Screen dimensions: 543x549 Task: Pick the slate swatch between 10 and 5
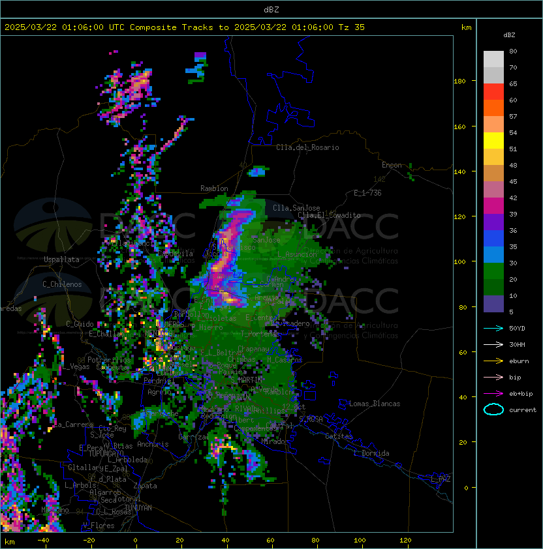point(493,304)
